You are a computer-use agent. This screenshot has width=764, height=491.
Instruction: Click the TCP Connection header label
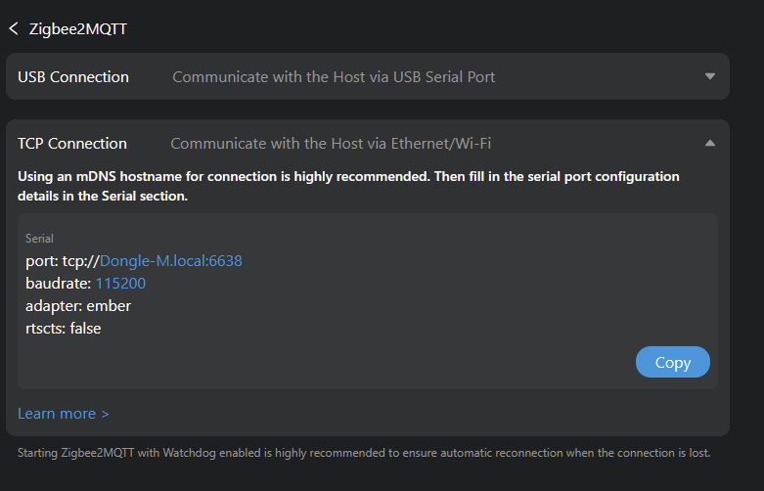[72, 143]
